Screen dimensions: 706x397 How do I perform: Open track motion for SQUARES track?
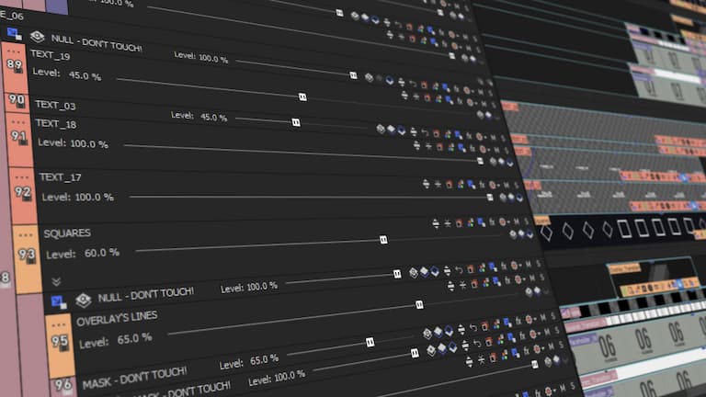point(459,223)
